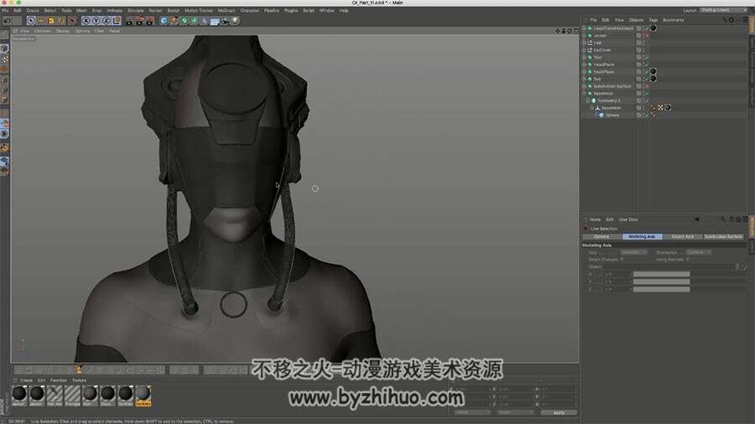The image size is (755, 424).
Task: Collapse the Live Selection header arrow
Action: pos(586,229)
